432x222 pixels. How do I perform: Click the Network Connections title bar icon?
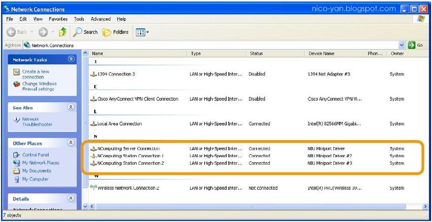[7, 9]
